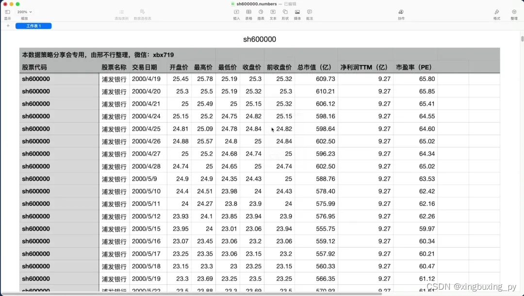Add a new sheet with plus button
Screen dimensions: 524x296
pos(8,26)
